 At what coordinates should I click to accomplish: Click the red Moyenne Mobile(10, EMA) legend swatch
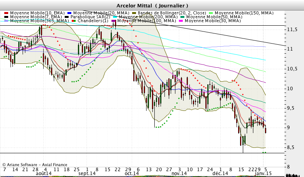click(x=6, y=13)
